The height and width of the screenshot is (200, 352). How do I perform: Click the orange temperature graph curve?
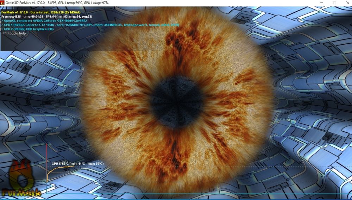pyautogui.click(x=60, y=173)
